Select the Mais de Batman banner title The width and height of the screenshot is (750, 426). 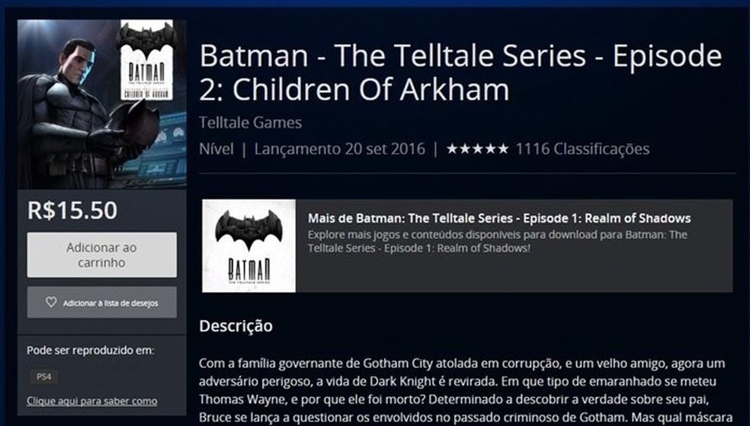(x=499, y=219)
